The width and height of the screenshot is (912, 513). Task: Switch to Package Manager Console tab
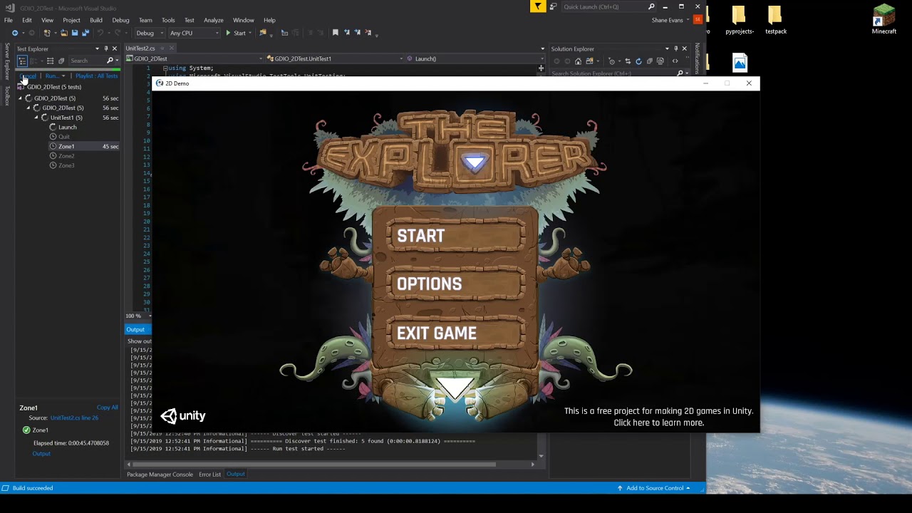[160, 475]
